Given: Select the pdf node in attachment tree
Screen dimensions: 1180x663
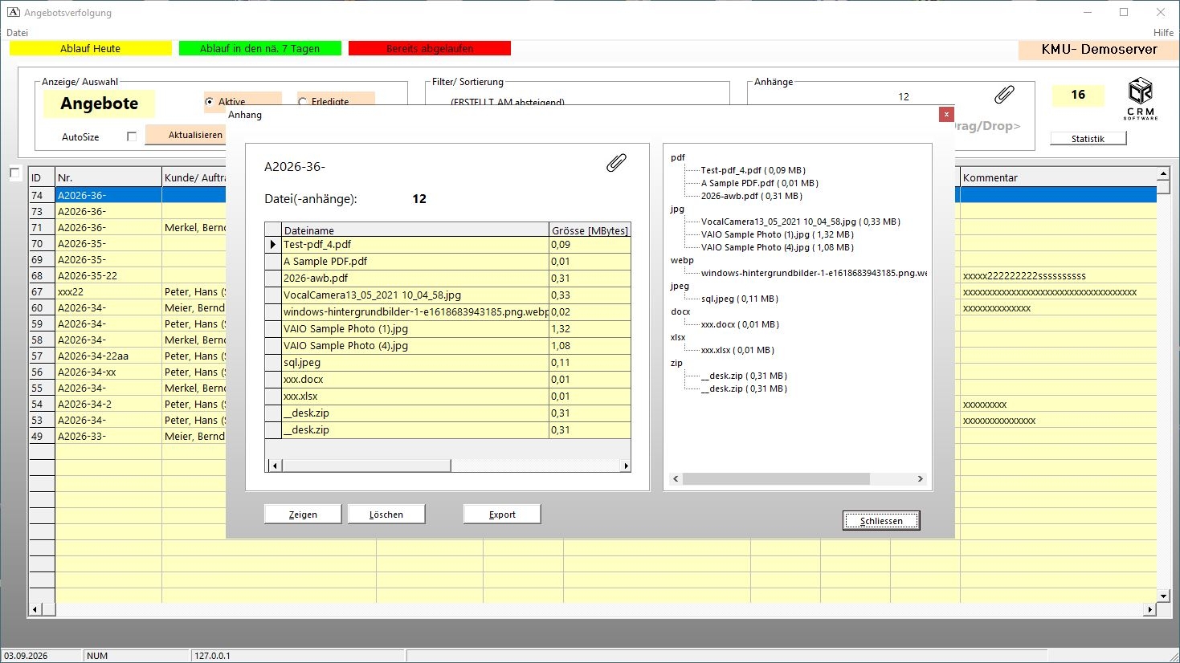Looking at the screenshot, I should [x=678, y=157].
